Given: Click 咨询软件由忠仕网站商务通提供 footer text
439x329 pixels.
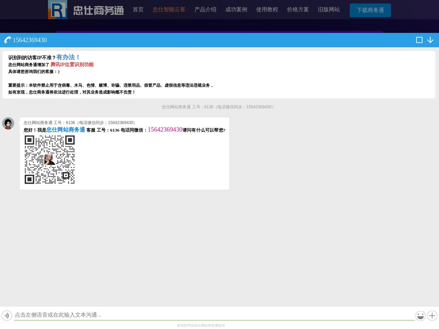Looking at the screenshot, I should pos(201,326).
